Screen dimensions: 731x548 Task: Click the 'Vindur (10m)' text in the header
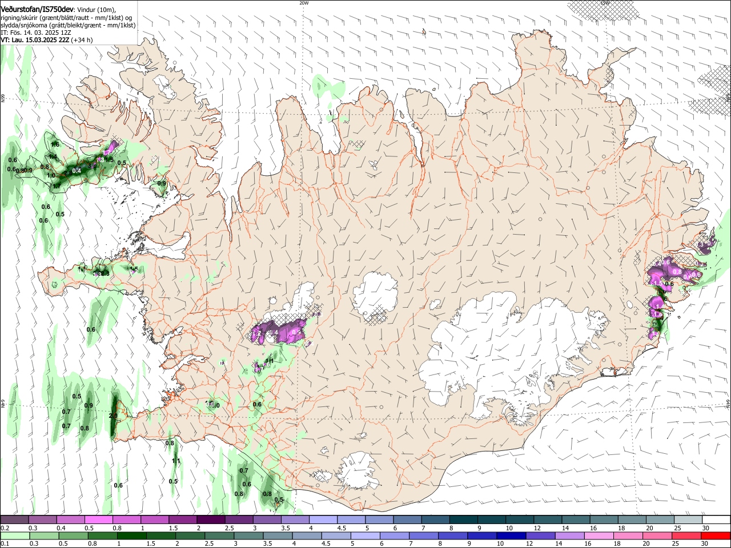[x=97, y=10]
